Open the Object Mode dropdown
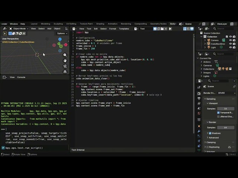Screen dimensions: 238x178 [x=19, y=29]
